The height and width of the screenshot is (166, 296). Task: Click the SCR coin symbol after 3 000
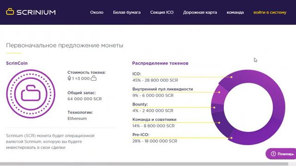point(93,78)
